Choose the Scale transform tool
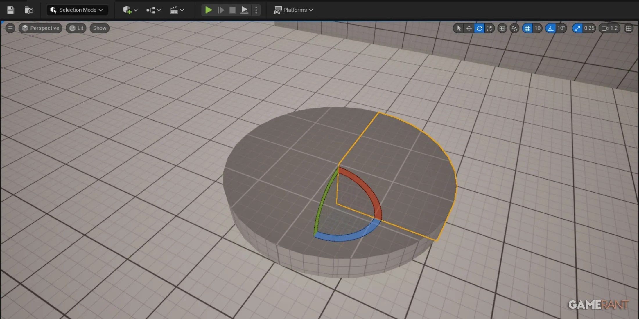Image resolution: width=639 pixels, height=319 pixels. point(489,28)
